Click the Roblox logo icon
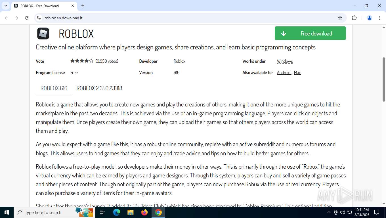This screenshot has width=386, height=218. tap(43, 33)
